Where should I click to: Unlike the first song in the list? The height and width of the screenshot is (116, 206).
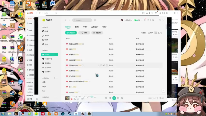tap(67, 44)
